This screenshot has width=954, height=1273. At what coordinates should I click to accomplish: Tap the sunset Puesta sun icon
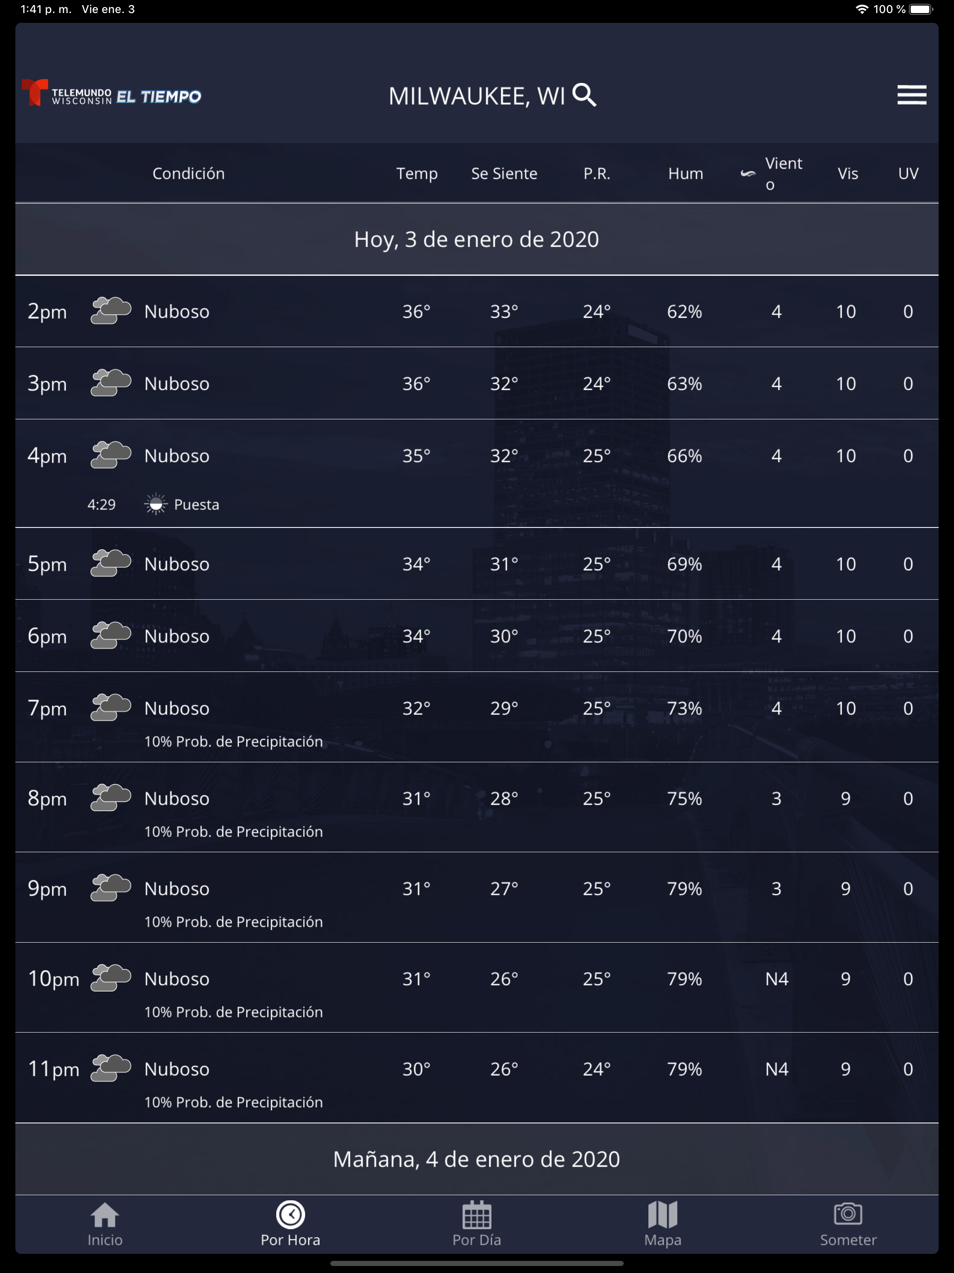pyautogui.click(x=156, y=504)
